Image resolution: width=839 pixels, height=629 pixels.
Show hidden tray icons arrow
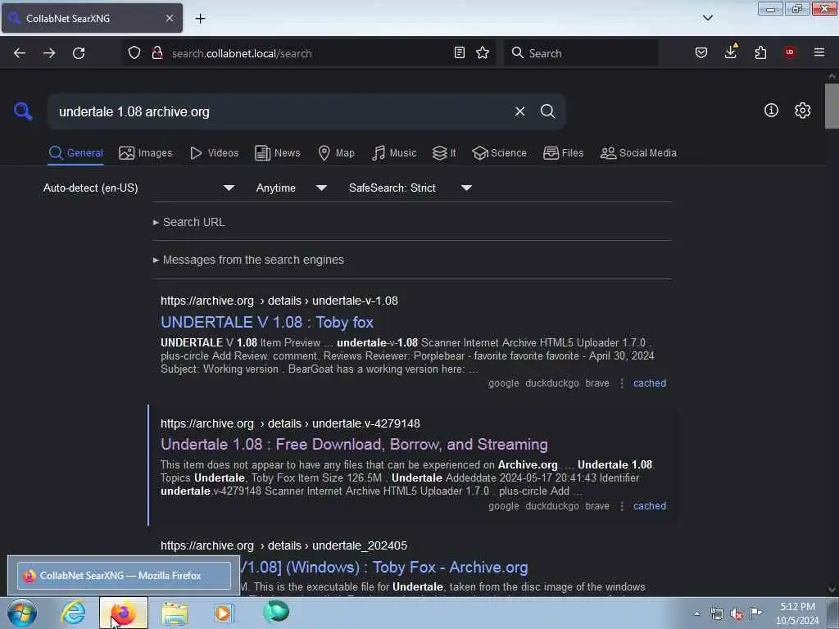click(x=696, y=613)
